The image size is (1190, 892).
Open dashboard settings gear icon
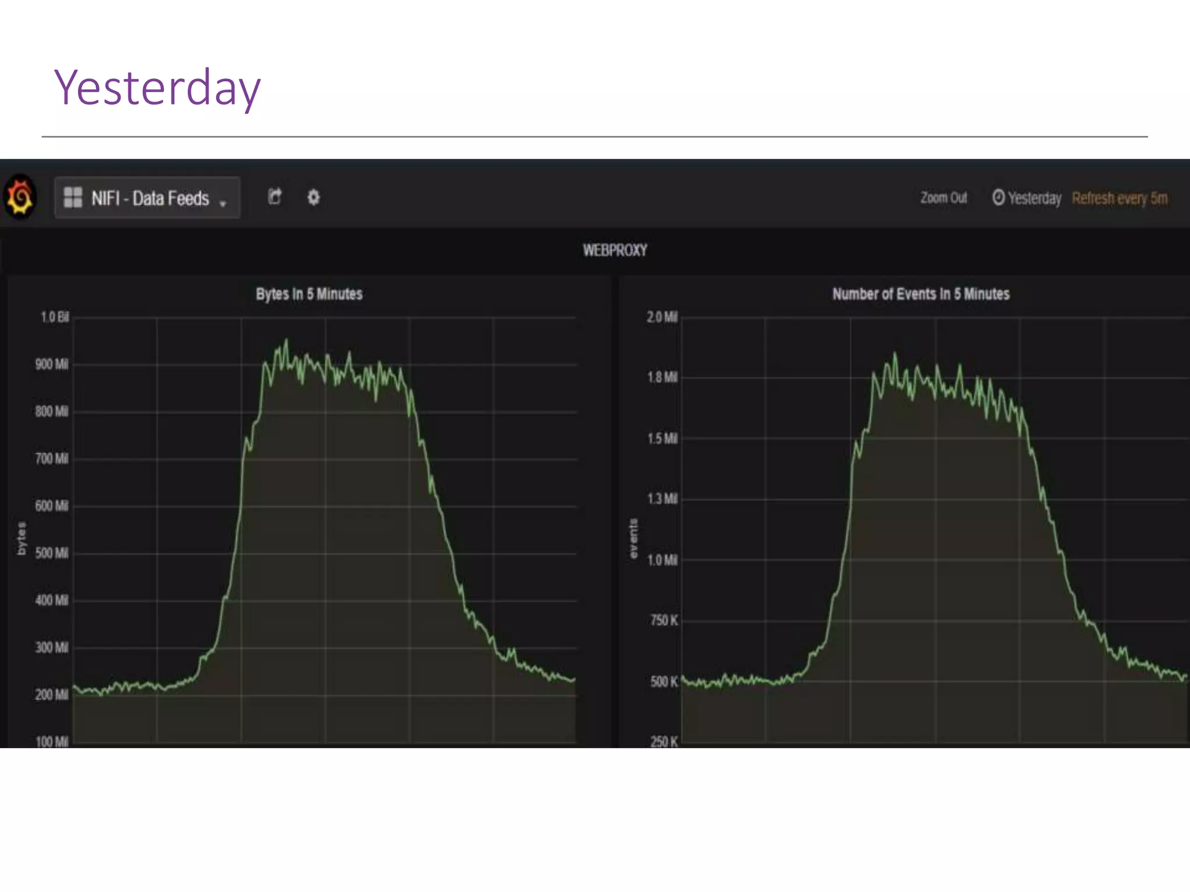[313, 197]
